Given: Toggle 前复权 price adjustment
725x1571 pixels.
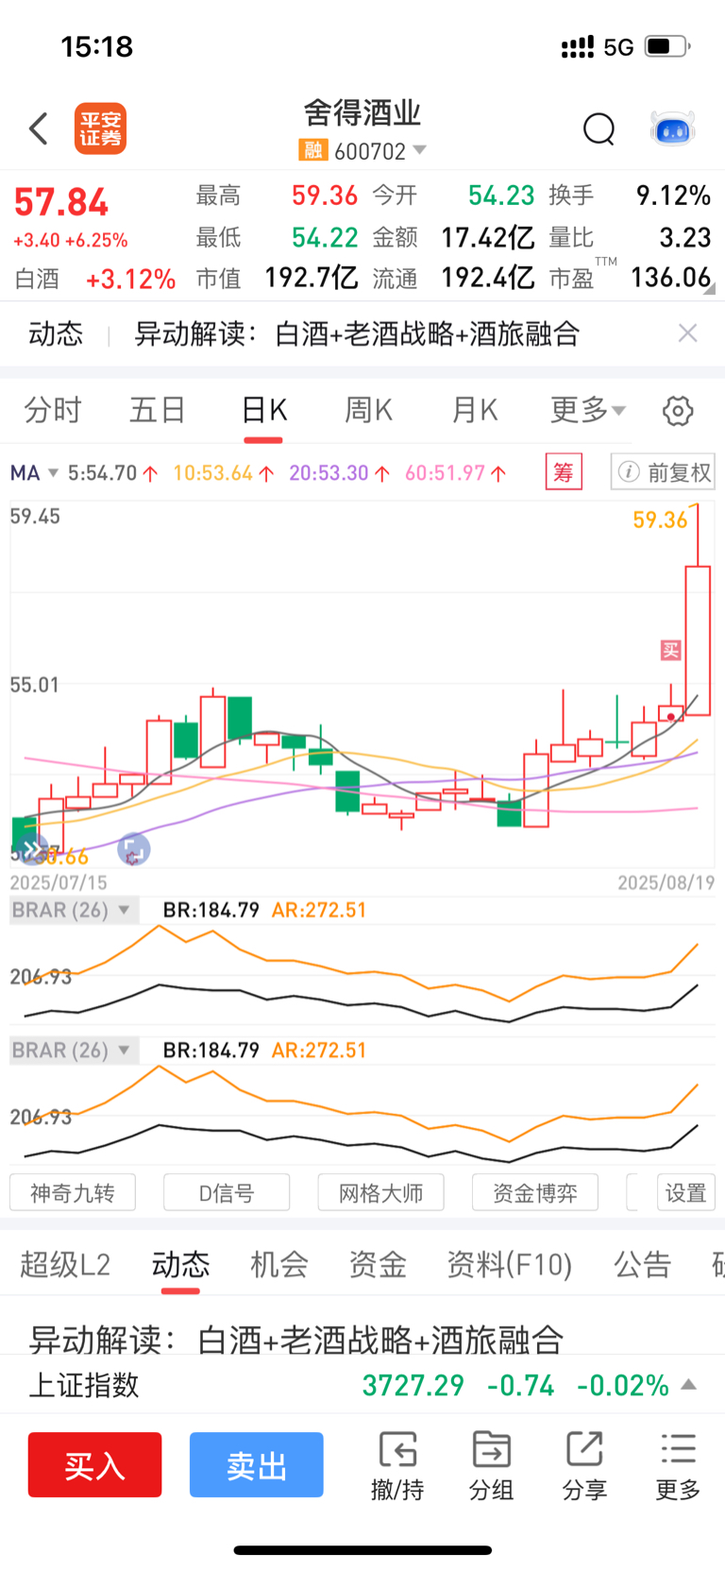Looking at the screenshot, I should click(663, 471).
